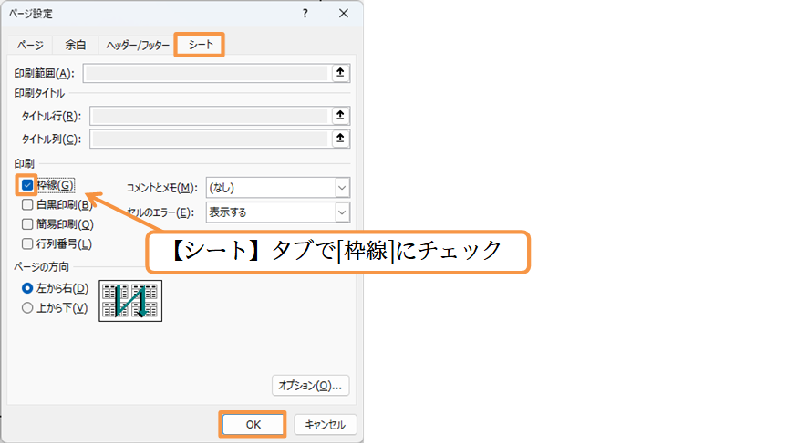Click the タイトル列 input field

tap(210, 139)
